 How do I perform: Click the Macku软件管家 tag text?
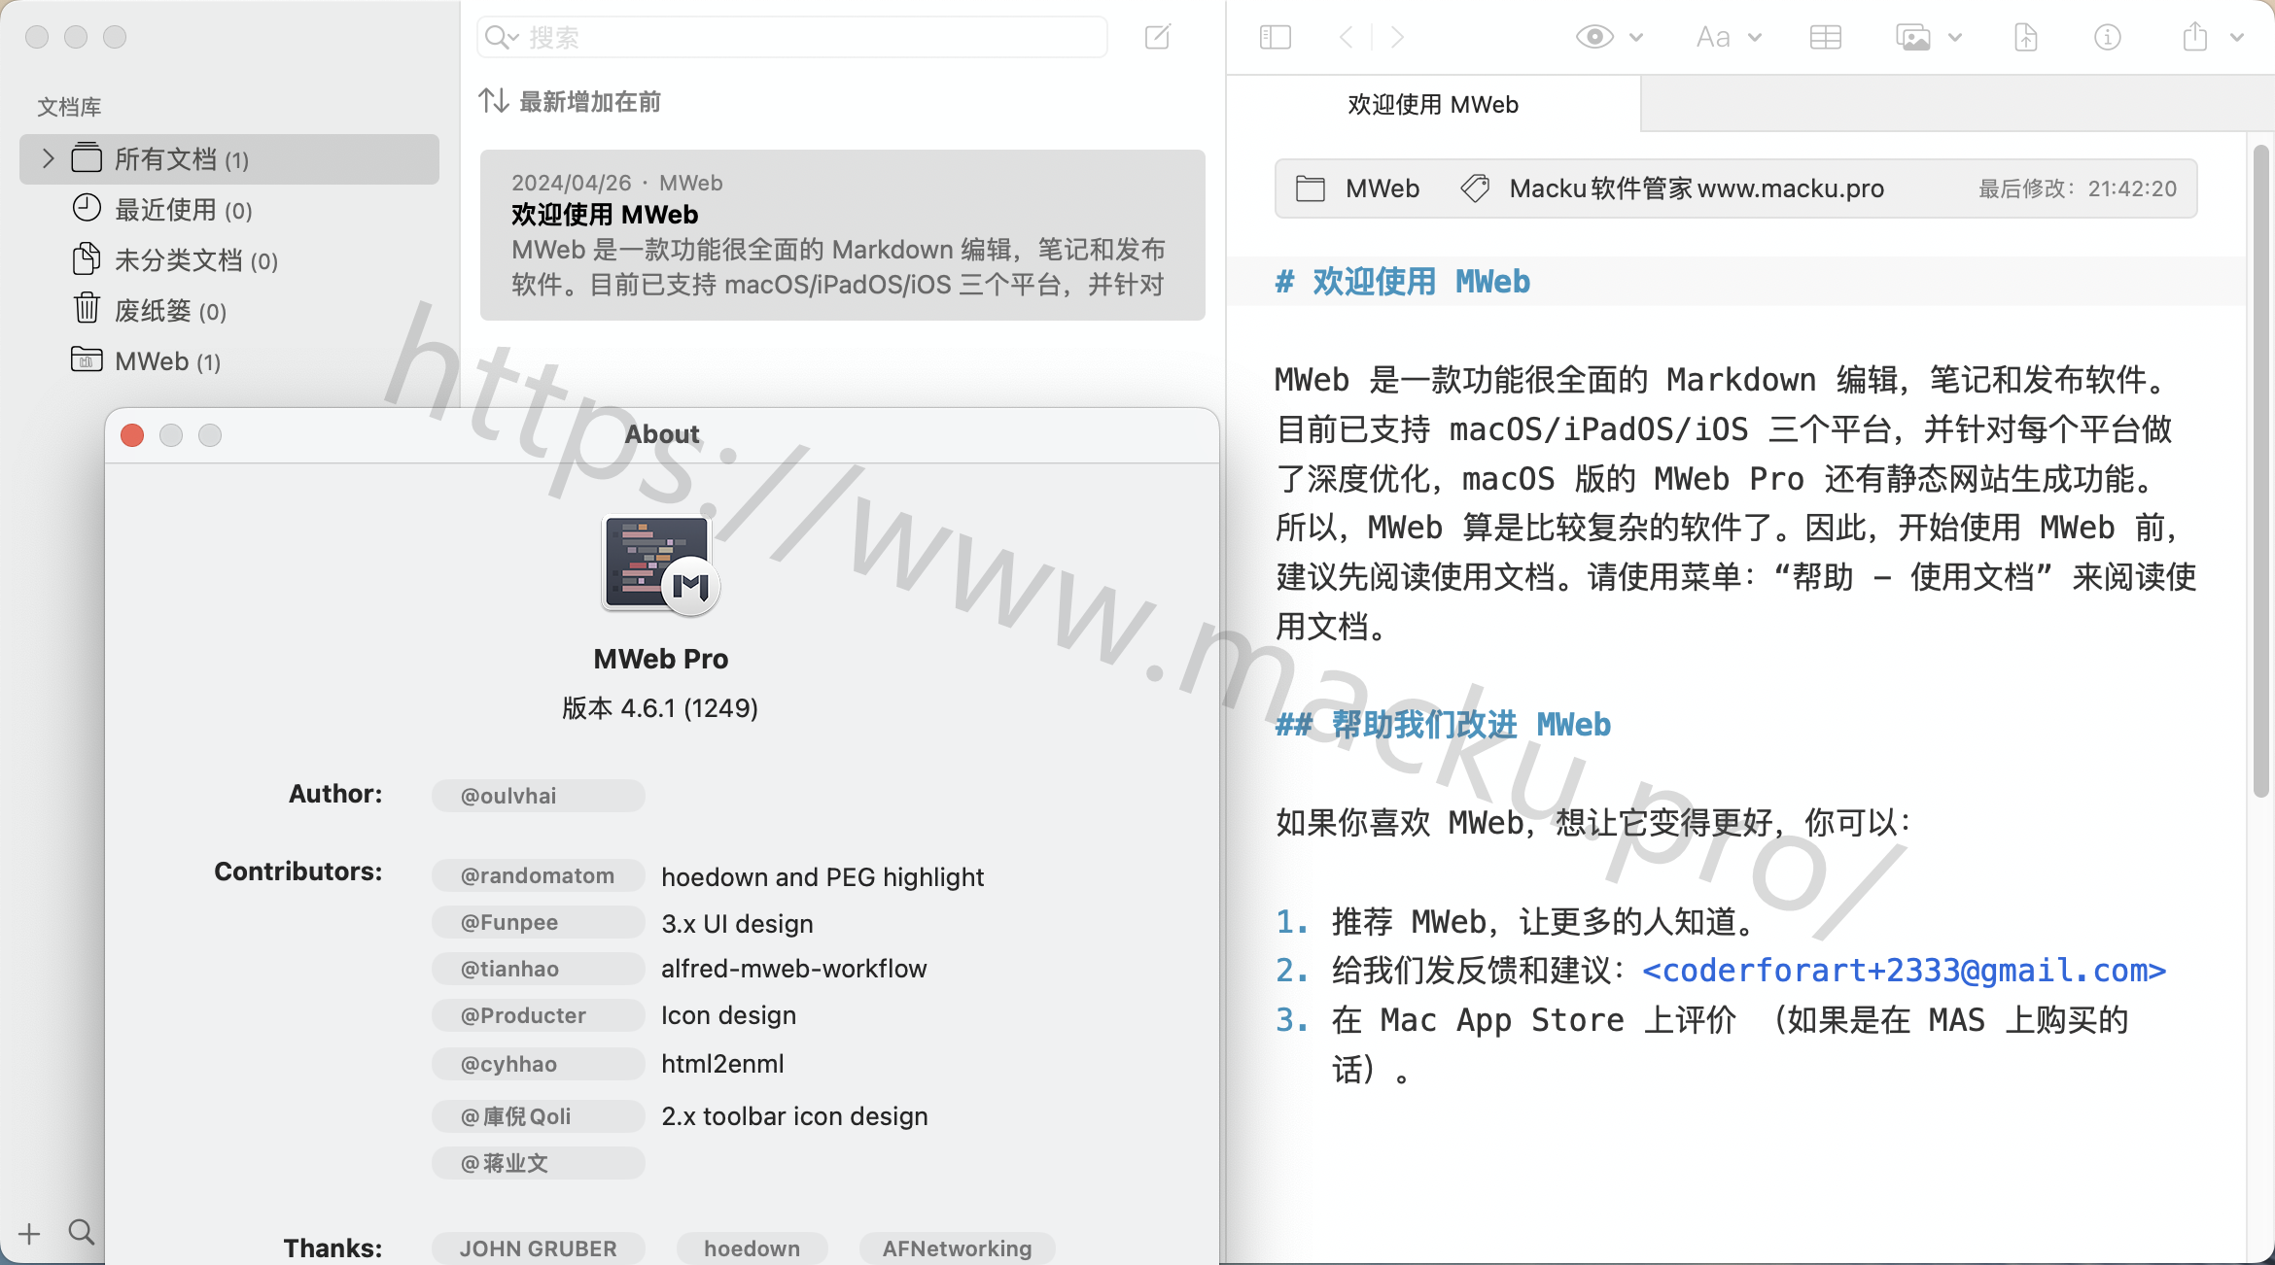1697,188
